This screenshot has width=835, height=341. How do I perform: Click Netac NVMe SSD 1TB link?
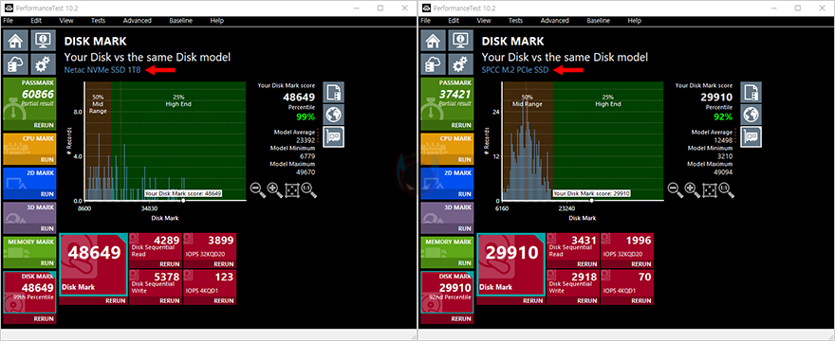pyautogui.click(x=102, y=70)
